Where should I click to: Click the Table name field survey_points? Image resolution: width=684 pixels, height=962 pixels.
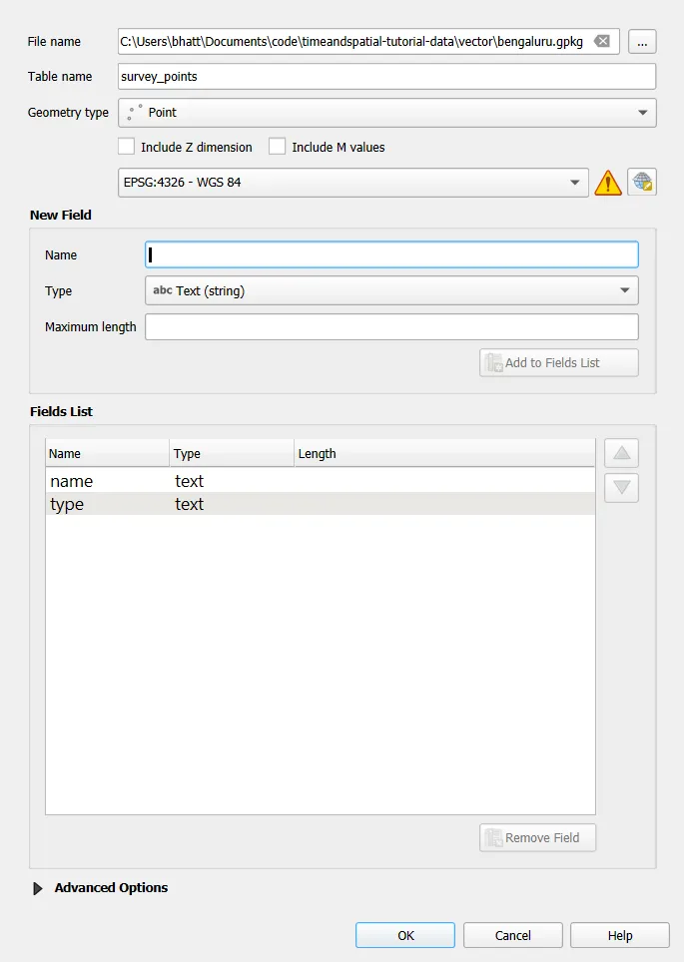pos(386,77)
